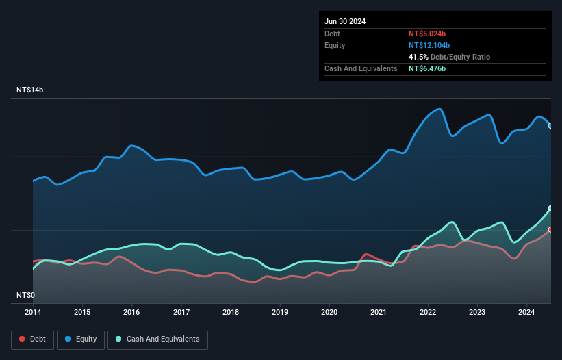562x360 pixels.
Task: Click the NT$5.024b debt value
Action: pos(427,34)
